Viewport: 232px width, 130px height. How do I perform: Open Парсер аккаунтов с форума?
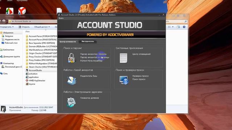pos(93,54)
